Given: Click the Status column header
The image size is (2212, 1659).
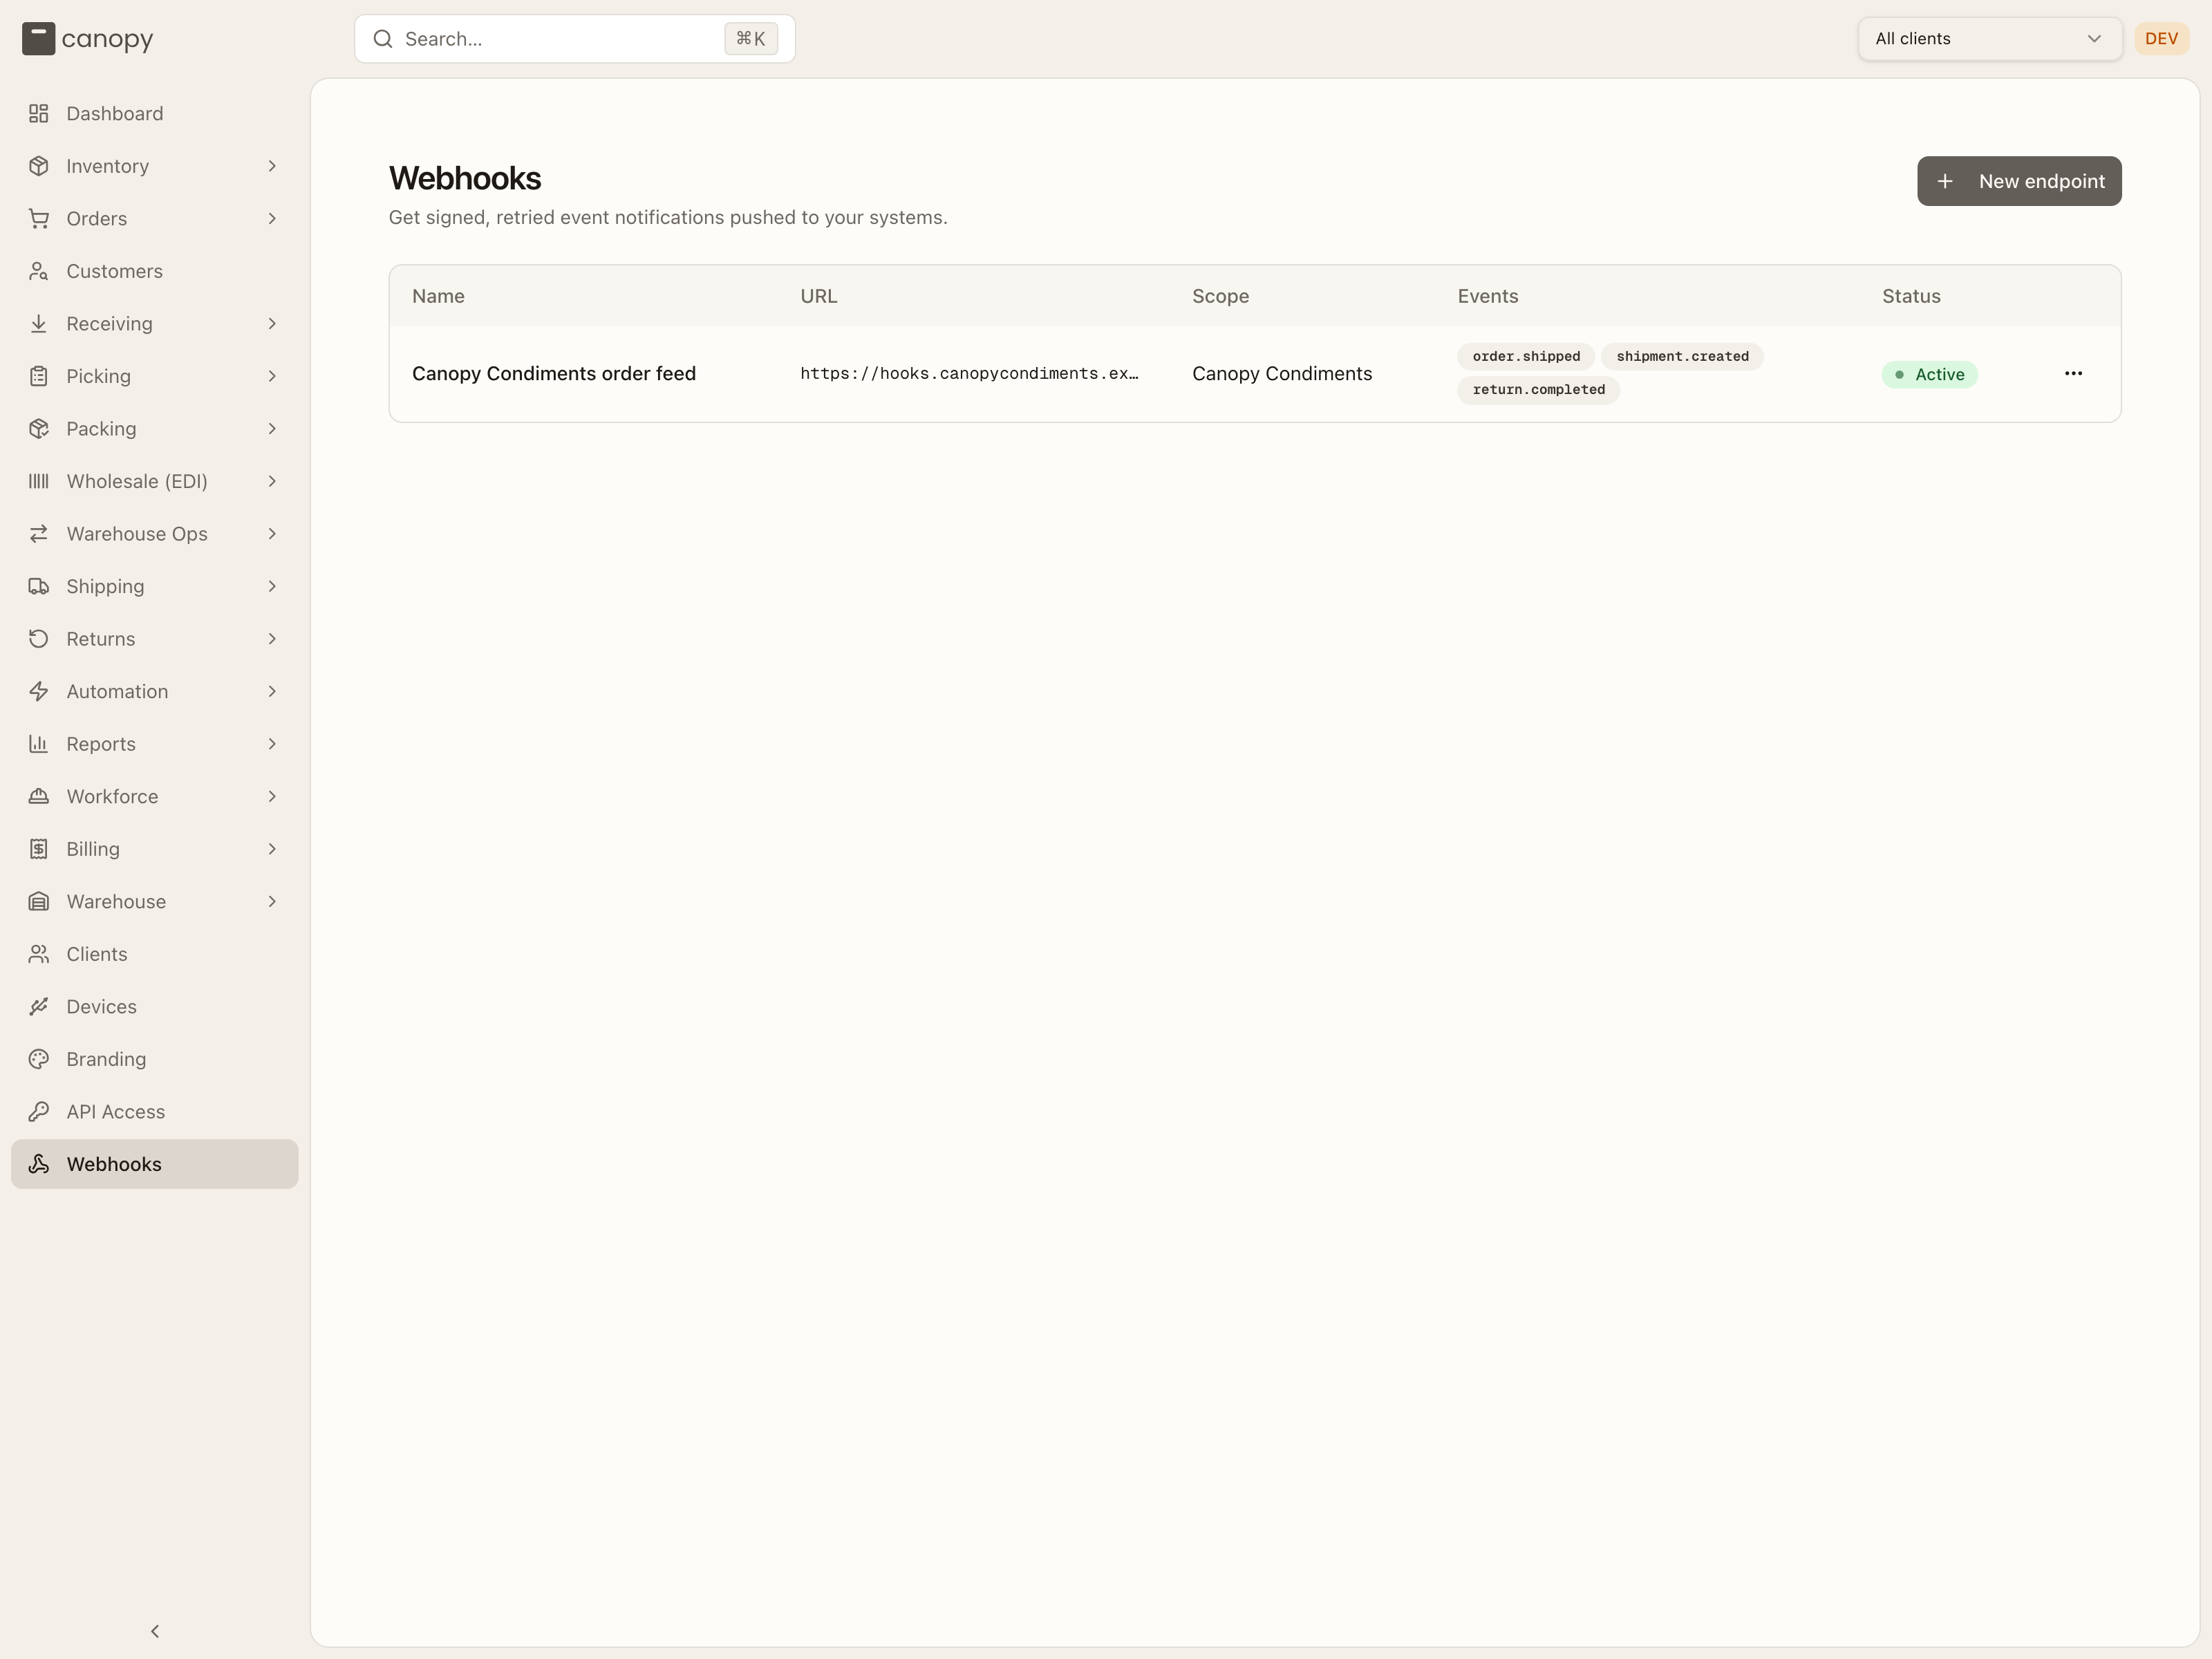Looking at the screenshot, I should point(1911,296).
